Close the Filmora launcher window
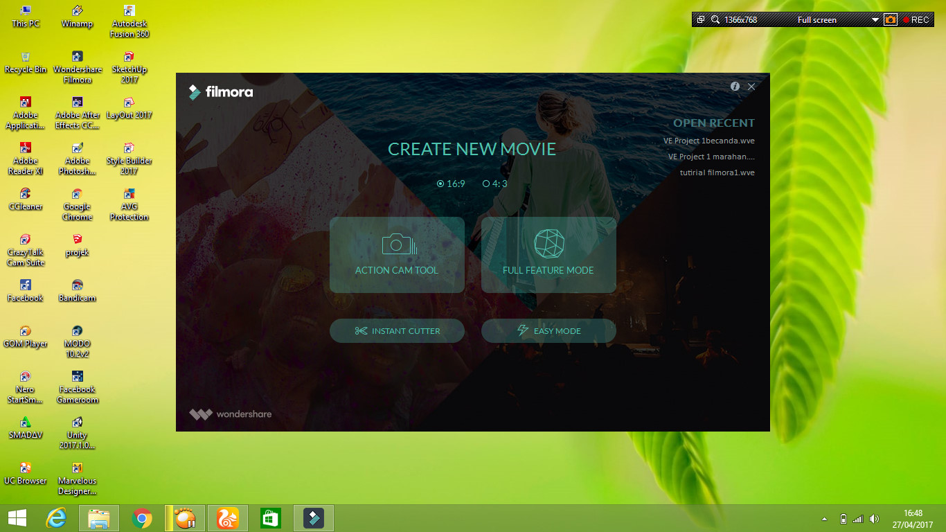 tap(751, 87)
